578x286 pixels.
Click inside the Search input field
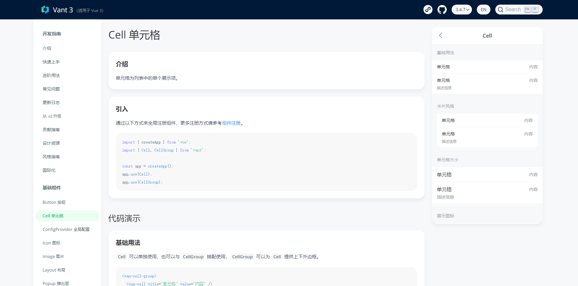[513, 9]
